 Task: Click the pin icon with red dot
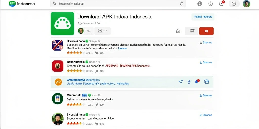[197, 81]
